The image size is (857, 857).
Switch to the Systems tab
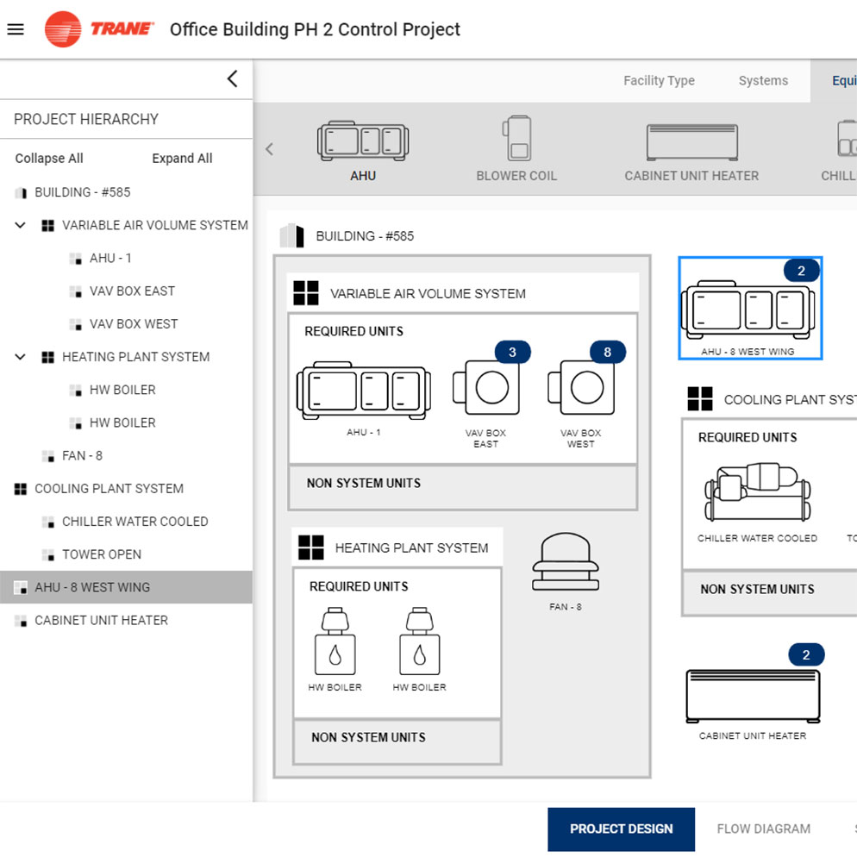tap(762, 80)
